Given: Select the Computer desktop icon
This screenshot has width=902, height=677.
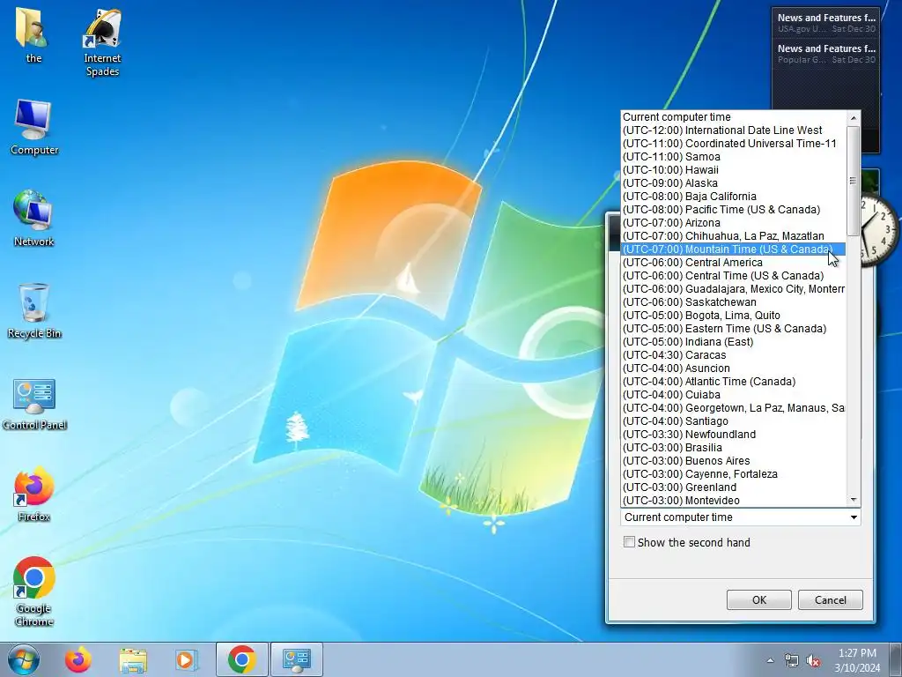Looking at the screenshot, I should click(34, 127).
